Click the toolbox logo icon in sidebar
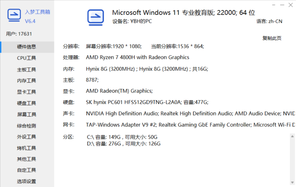Viewport: 296px width, 187px height. tap(14, 15)
